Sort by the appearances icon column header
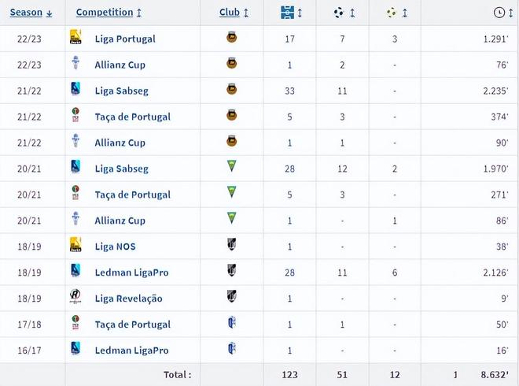The height and width of the screenshot is (386, 519). click(x=290, y=13)
